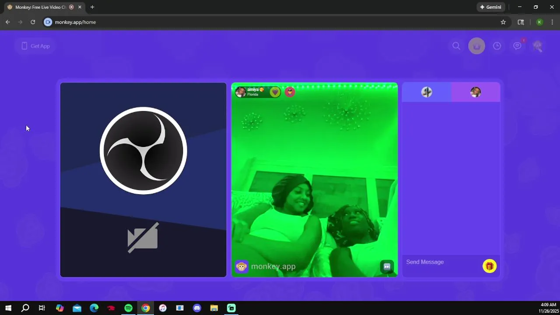Open the history clock icon
The image size is (560, 315).
(x=497, y=46)
